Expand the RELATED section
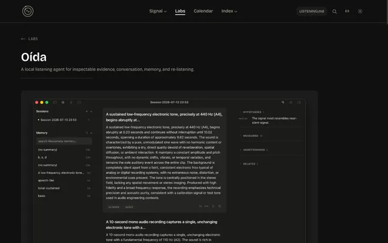The width and height of the screenshot is (388, 243). coord(249,164)
